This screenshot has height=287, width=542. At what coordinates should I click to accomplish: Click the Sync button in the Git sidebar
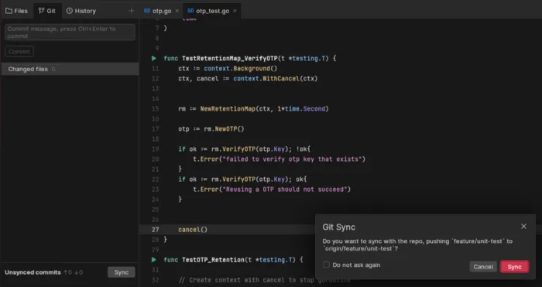tap(122, 272)
